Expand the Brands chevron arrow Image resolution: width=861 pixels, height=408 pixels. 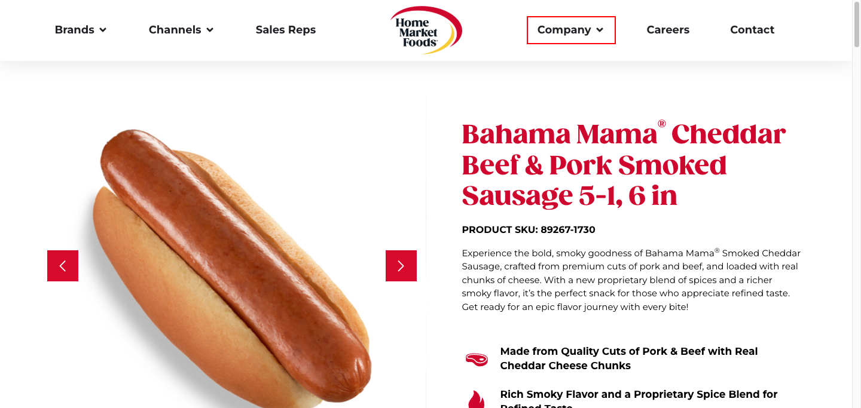tap(103, 30)
